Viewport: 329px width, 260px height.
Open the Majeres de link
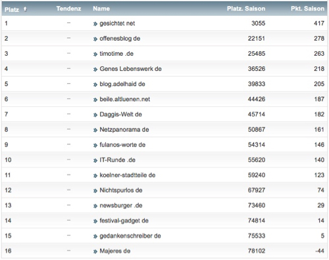[x=115, y=251]
